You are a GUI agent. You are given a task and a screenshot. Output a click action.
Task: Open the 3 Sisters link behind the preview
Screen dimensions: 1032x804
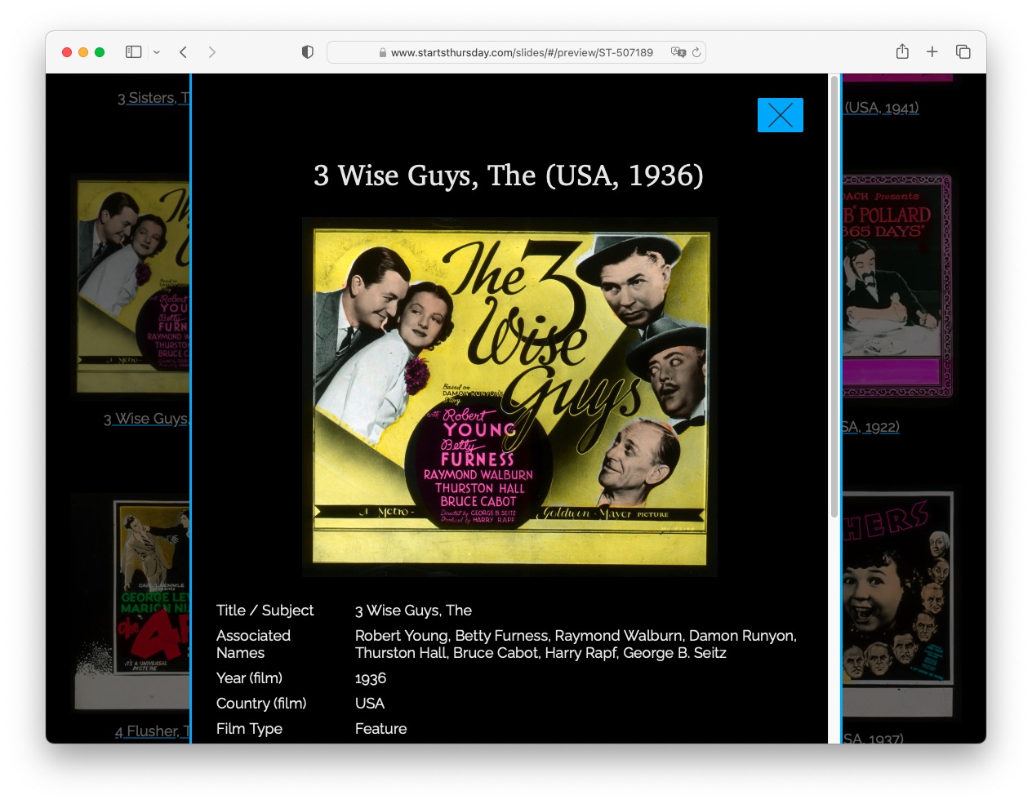pyautogui.click(x=153, y=98)
